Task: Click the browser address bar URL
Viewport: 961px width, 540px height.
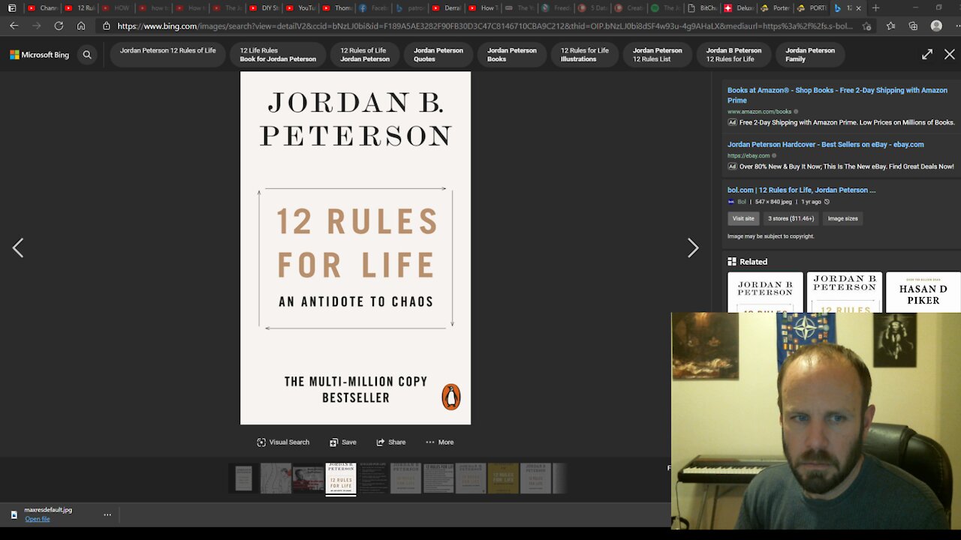Action: click(484, 25)
